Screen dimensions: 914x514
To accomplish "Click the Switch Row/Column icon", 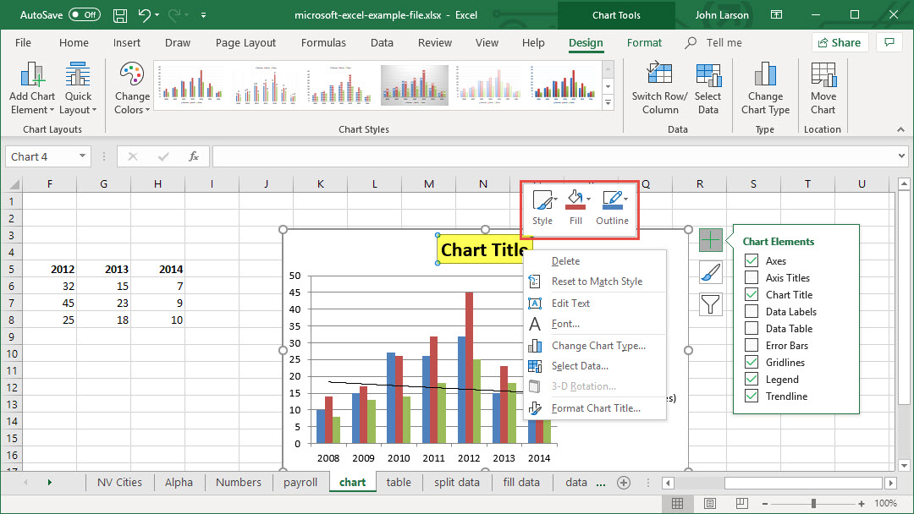I will point(659,74).
